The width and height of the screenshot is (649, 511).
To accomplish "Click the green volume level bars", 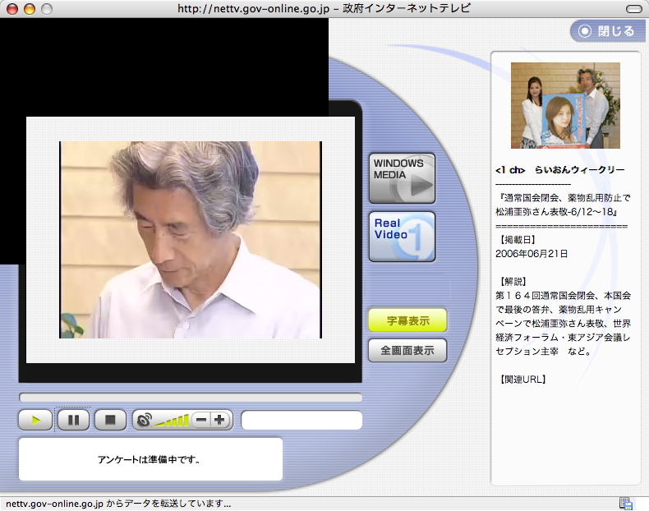I will (x=172, y=421).
